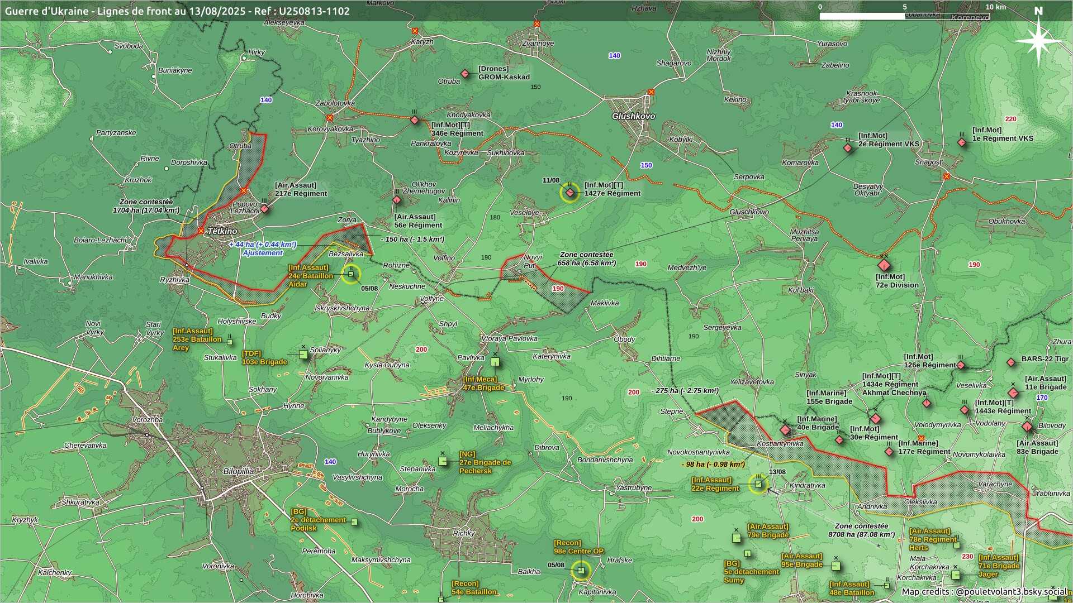Click the circled 22e Régiment marker

[x=758, y=484]
